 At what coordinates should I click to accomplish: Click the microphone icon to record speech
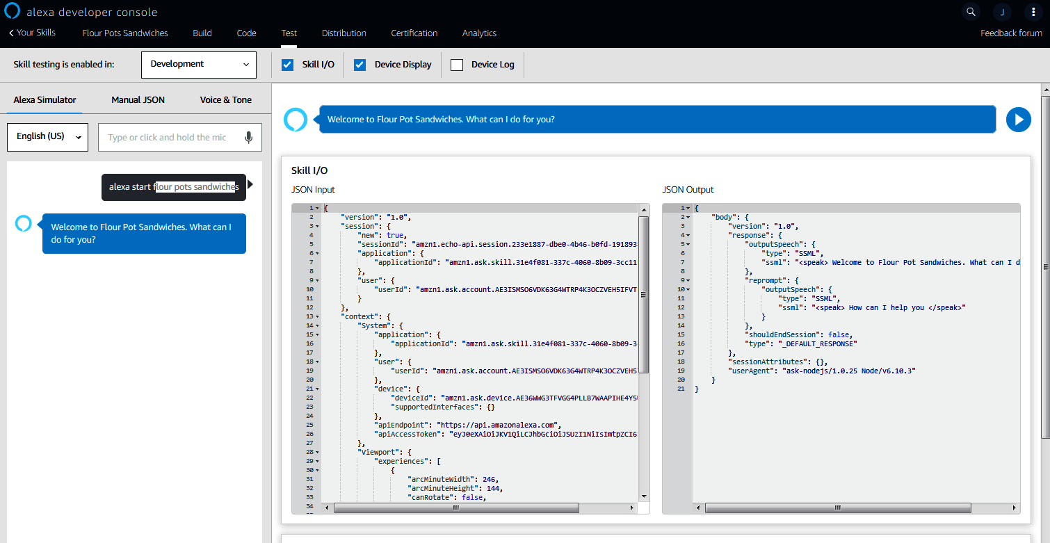pos(249,137)
